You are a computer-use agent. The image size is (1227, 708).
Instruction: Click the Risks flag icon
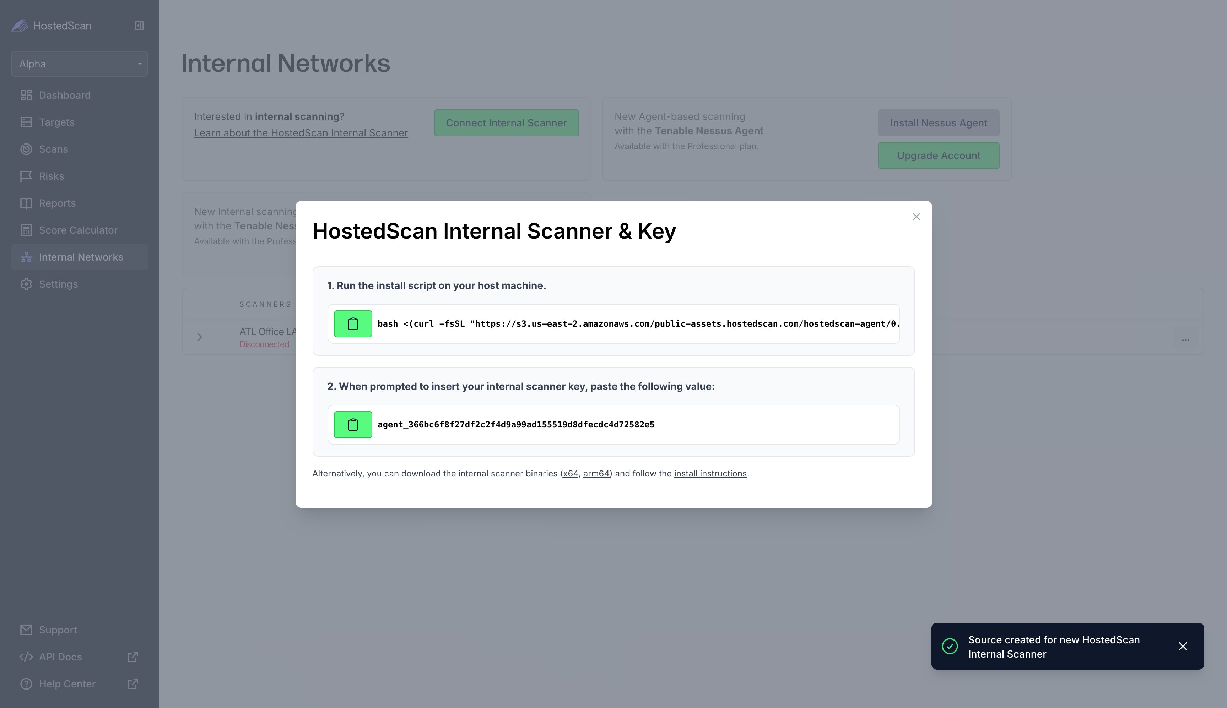26,176
